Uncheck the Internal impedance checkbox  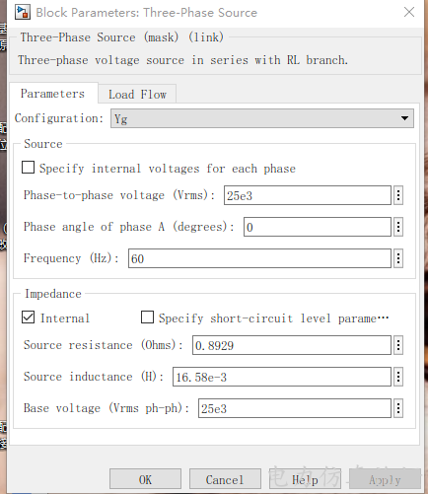click(x=28, y=318)
